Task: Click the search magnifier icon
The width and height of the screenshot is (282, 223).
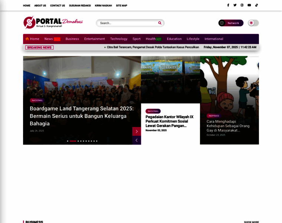Action: (160, 23)
